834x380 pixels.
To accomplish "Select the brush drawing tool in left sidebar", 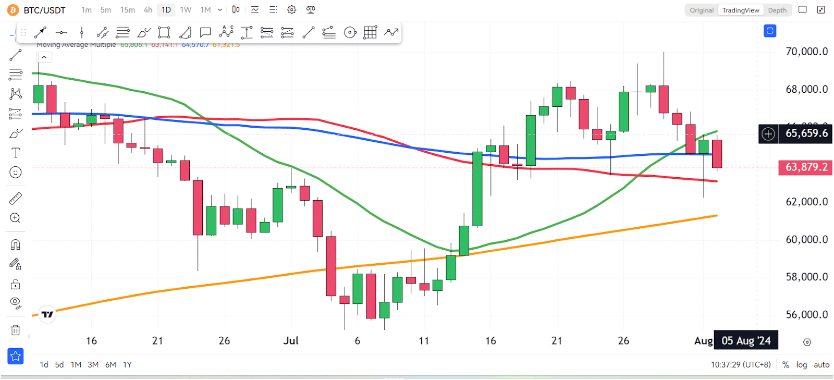I will click(16, 133).
